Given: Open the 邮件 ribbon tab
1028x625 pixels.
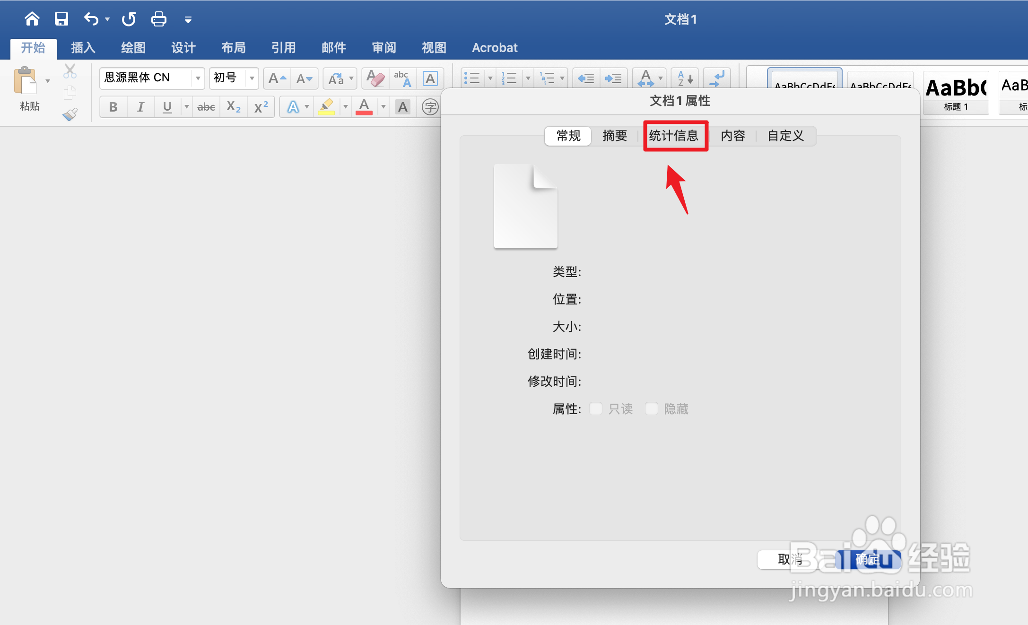Looking at the screenshot, I should click(333, 47).
